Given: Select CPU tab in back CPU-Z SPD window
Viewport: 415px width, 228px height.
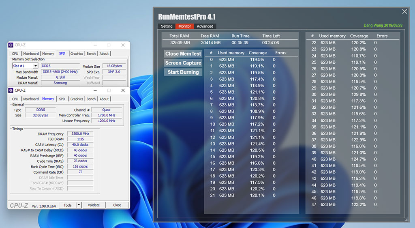Looking at the screenshot, I should click(15, 54).
